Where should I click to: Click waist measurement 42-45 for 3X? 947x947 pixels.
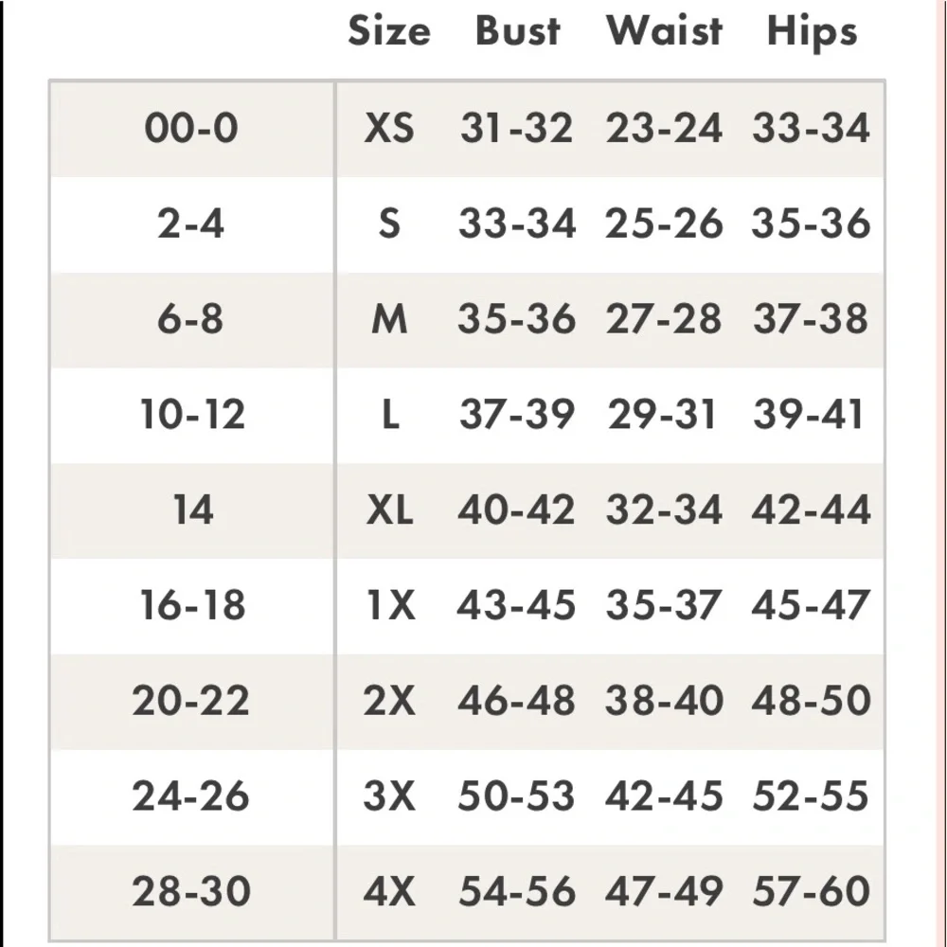coord(664,796)
